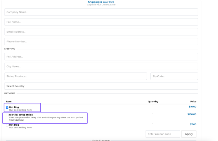
Task: Uncheck the $10.00 Hot Dog checkbox
Action: pos(7,107)
